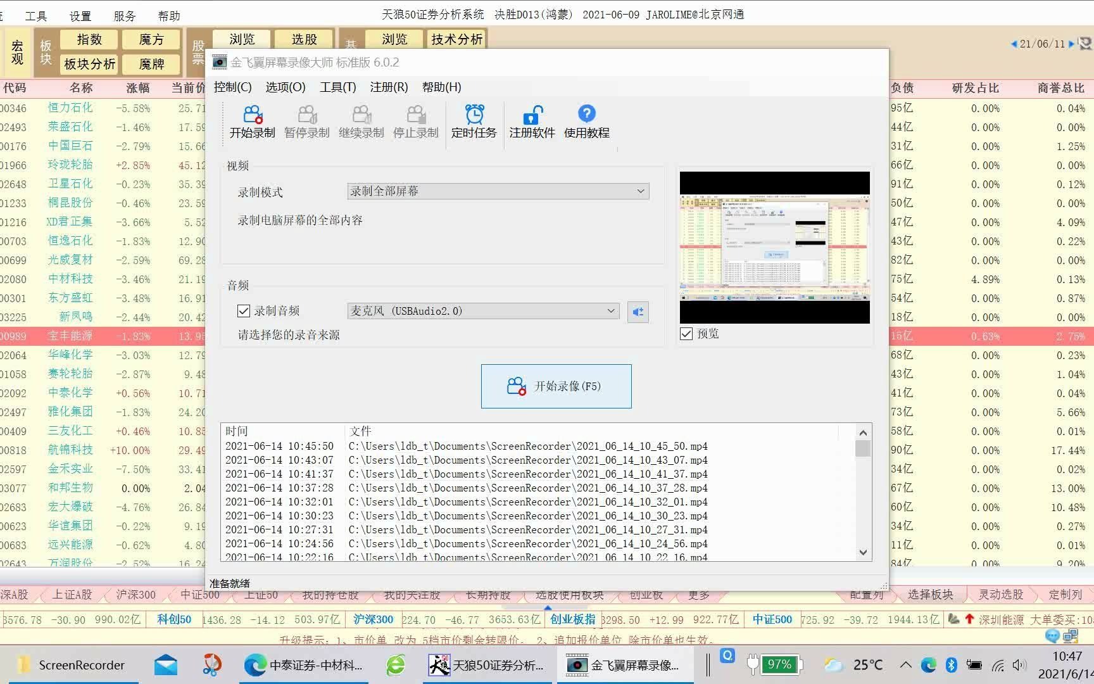The image size is (1094, 684).
Task: Select the 沪深300 tab at bottom
Action: click(x=135, y=595)
